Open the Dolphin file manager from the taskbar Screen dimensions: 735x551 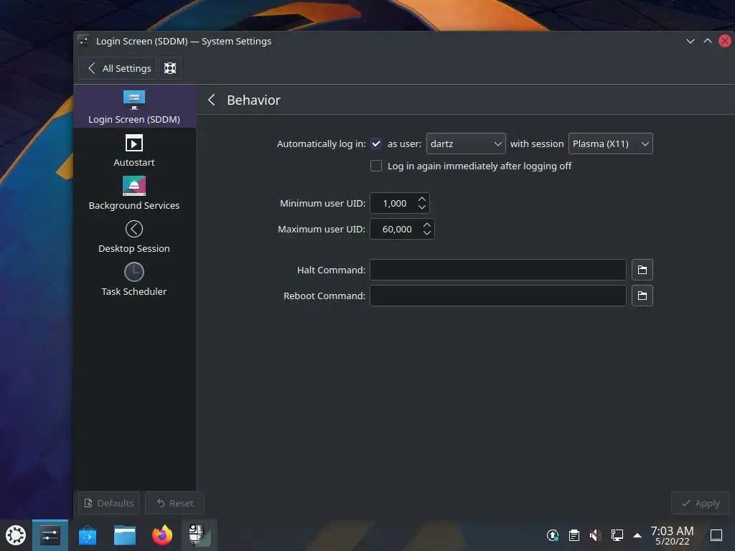125,535
